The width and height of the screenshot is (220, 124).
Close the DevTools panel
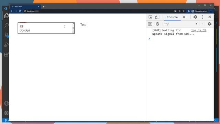210,17
